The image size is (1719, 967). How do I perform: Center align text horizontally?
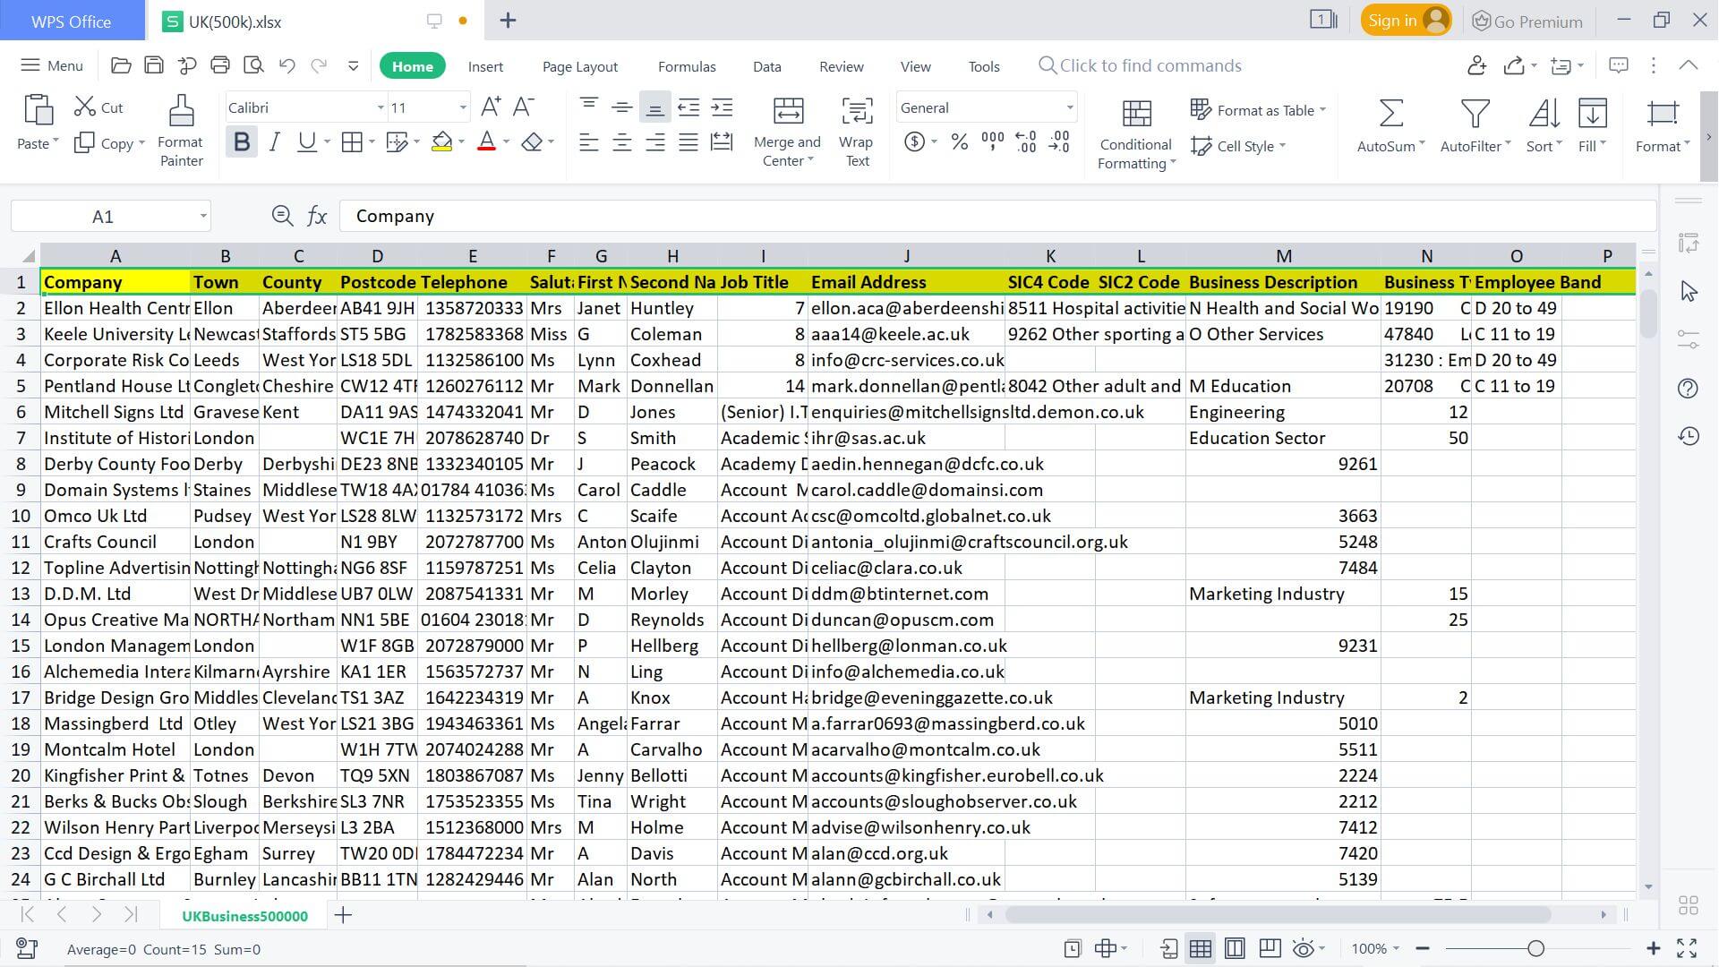click(x=621, y=142)
